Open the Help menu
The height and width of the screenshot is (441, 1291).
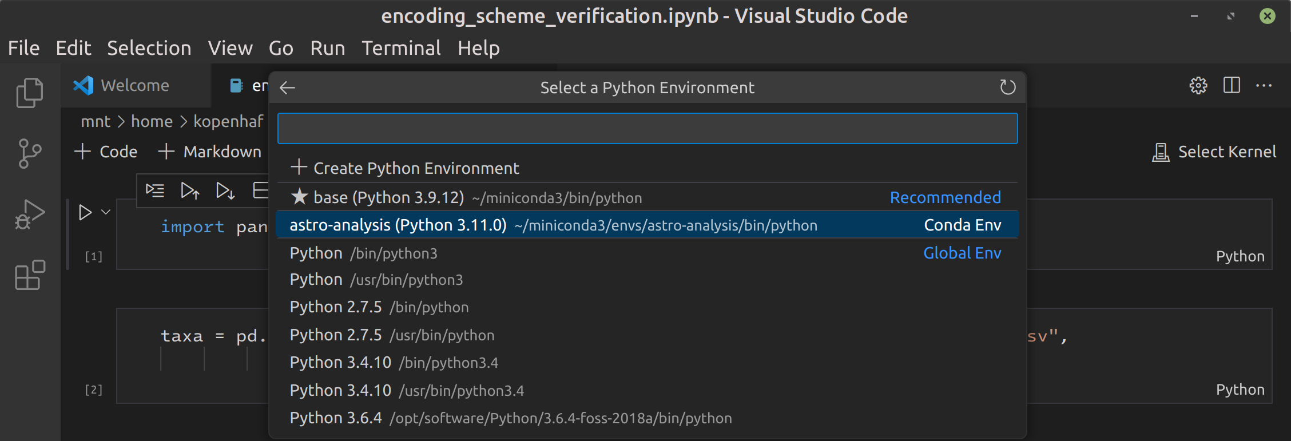point(479,48)
